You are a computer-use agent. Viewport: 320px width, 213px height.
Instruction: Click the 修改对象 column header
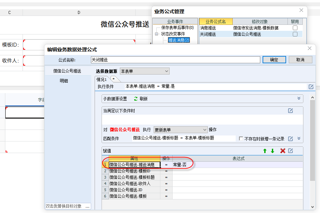pyautogui.click(x=260, y=22)
